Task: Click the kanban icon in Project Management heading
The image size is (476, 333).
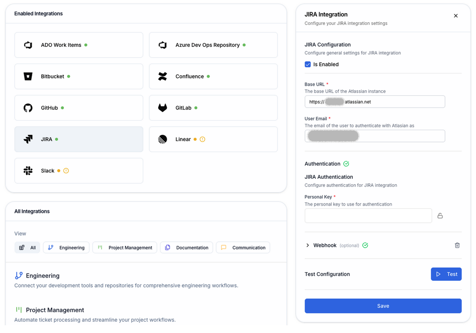Action: click(19, 309)
